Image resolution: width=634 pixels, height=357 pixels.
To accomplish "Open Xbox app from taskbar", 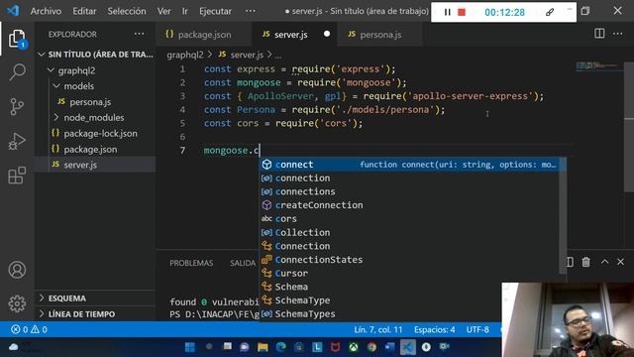I will (x=354, y=347).
